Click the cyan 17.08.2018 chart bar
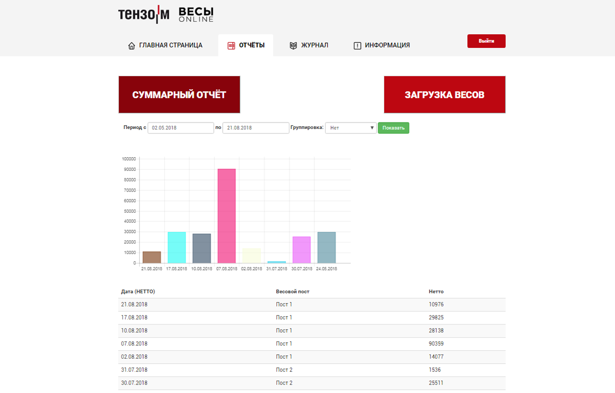This screenshot has height=393, width=615. click(176, 247)
